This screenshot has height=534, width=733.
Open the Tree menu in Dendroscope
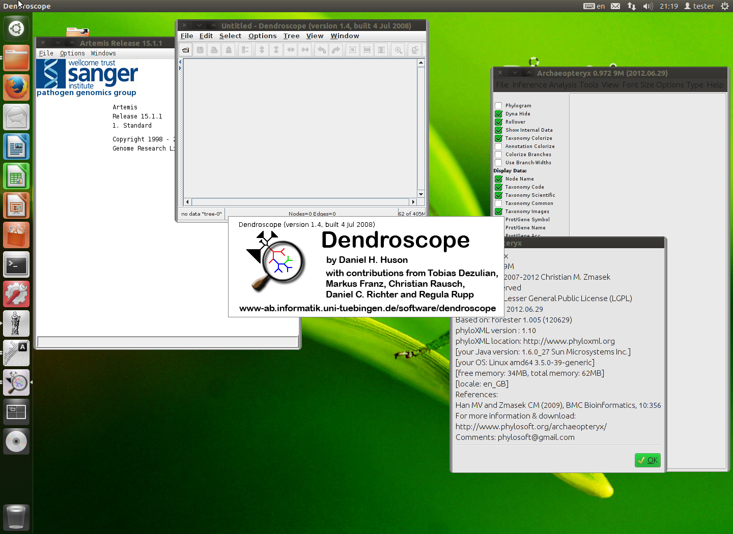pyautogui.click(x=291, y=36)
